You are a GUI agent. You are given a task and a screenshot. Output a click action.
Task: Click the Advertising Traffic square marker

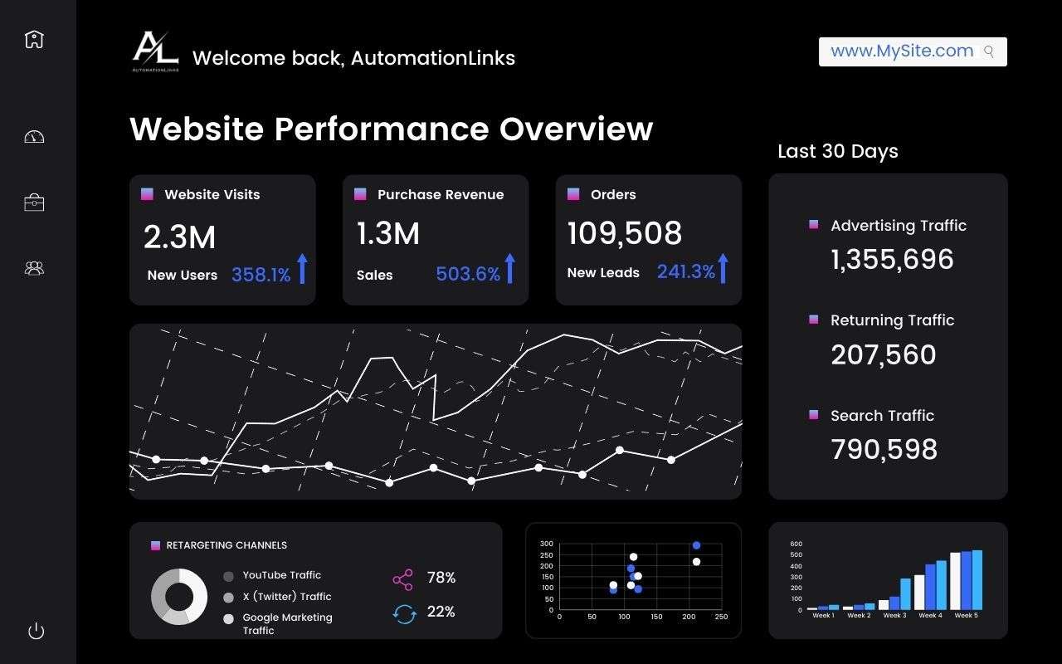click(814, 224)
